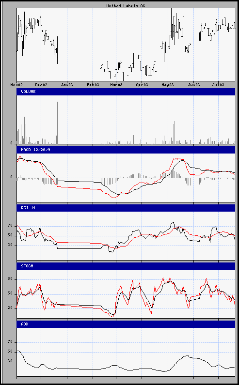
Task: Select the VOLUME panel header
Action: pyautogui.click(x=126, y=92)
